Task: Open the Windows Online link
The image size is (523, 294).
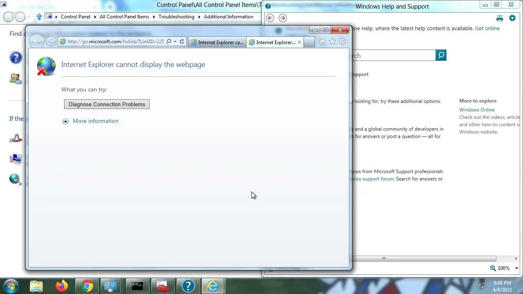Action: point(477,109)
